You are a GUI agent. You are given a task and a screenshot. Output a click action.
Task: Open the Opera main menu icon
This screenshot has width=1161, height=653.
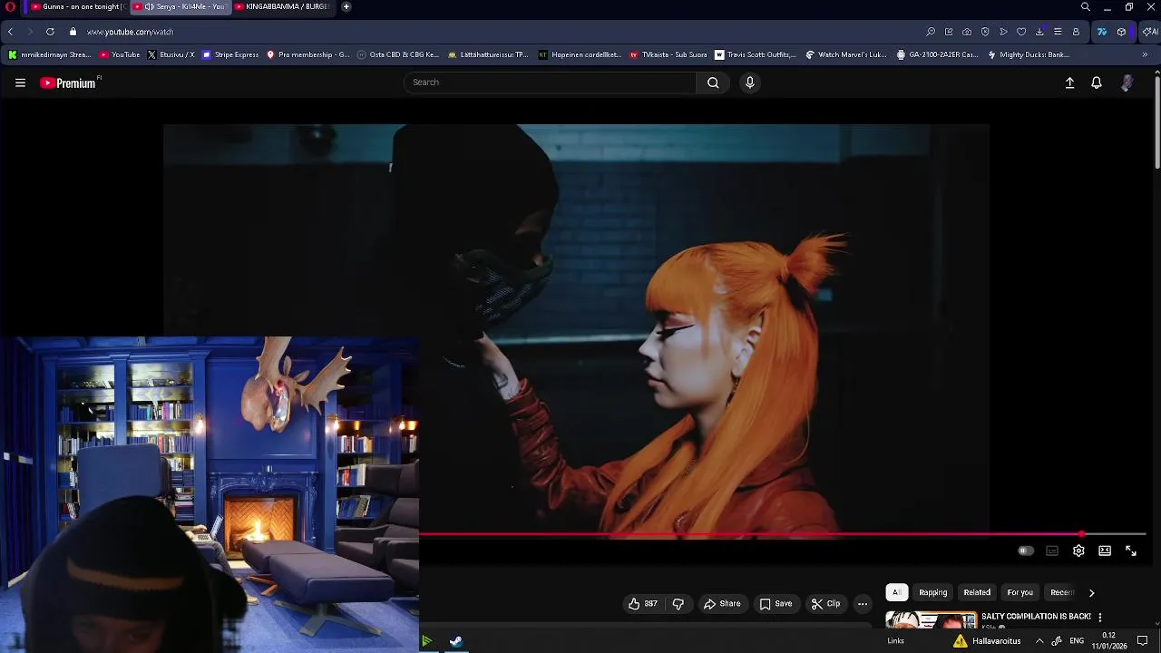point(10,6)
